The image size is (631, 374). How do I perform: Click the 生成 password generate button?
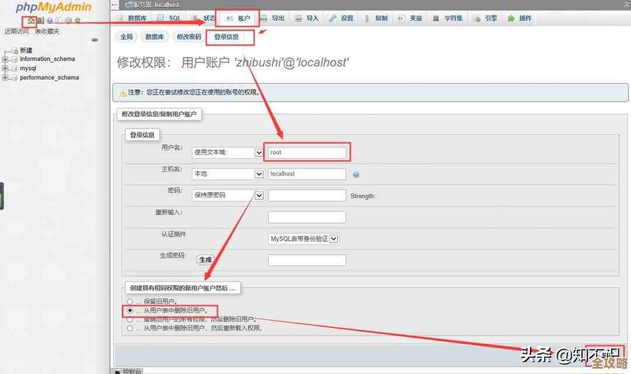click(204, 259)
